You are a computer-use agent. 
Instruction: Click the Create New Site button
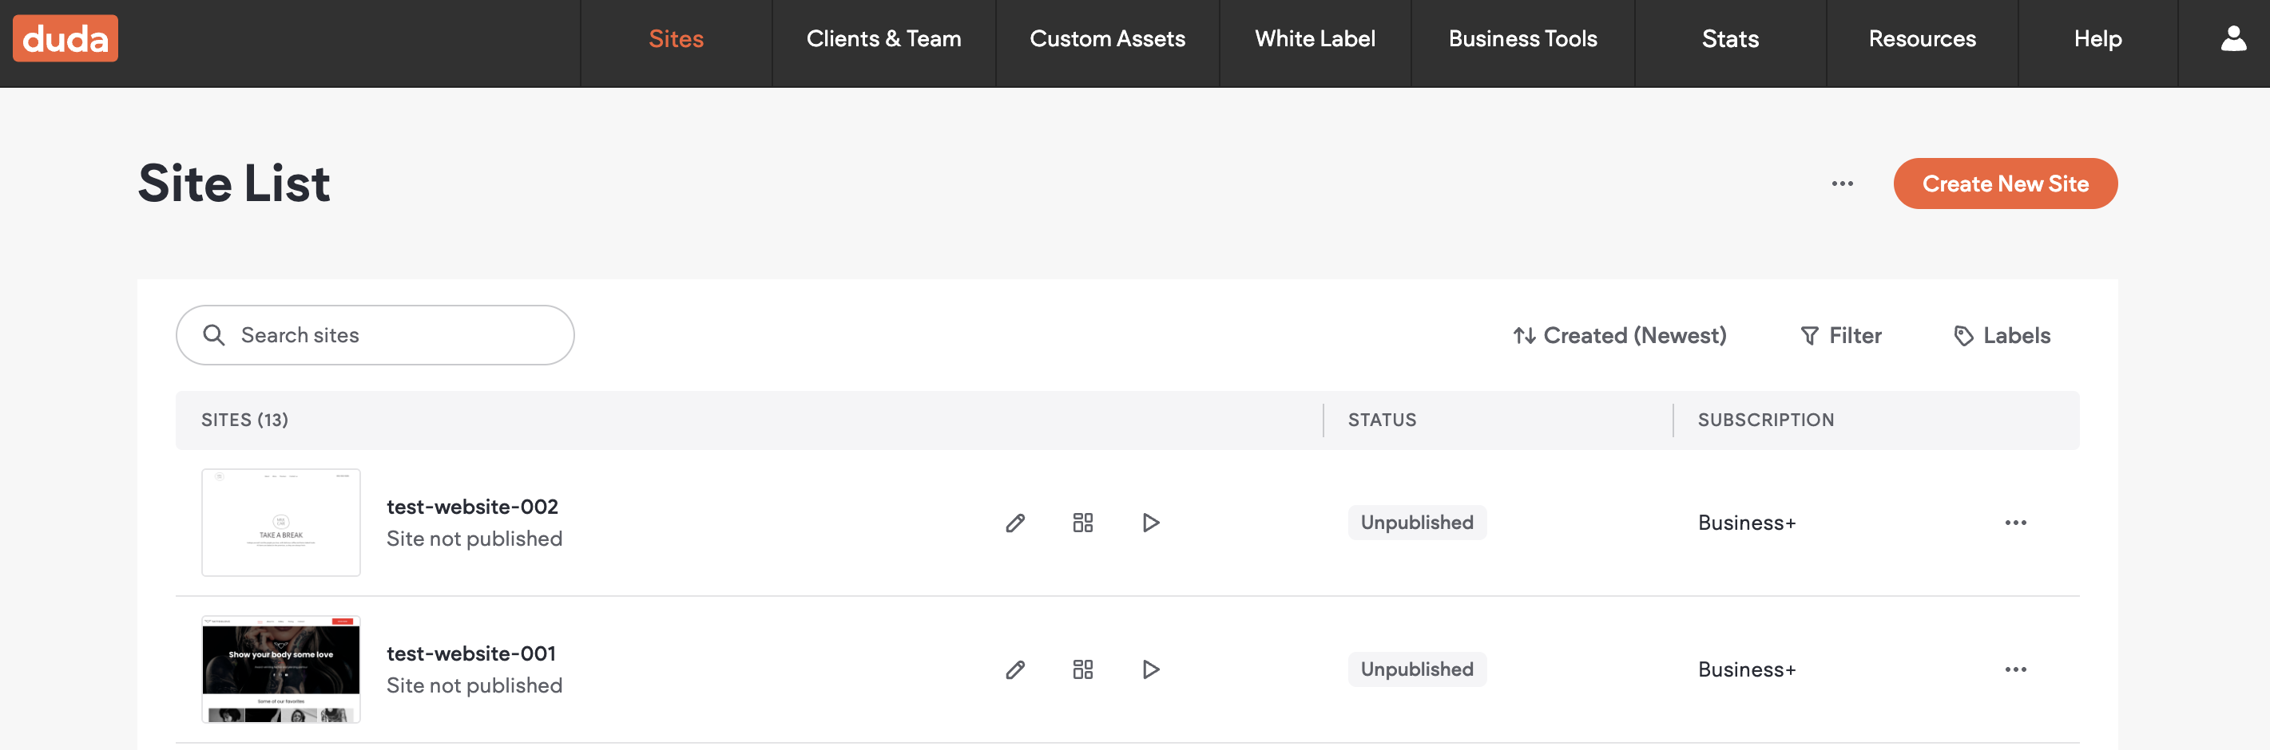click(2005, 184)
